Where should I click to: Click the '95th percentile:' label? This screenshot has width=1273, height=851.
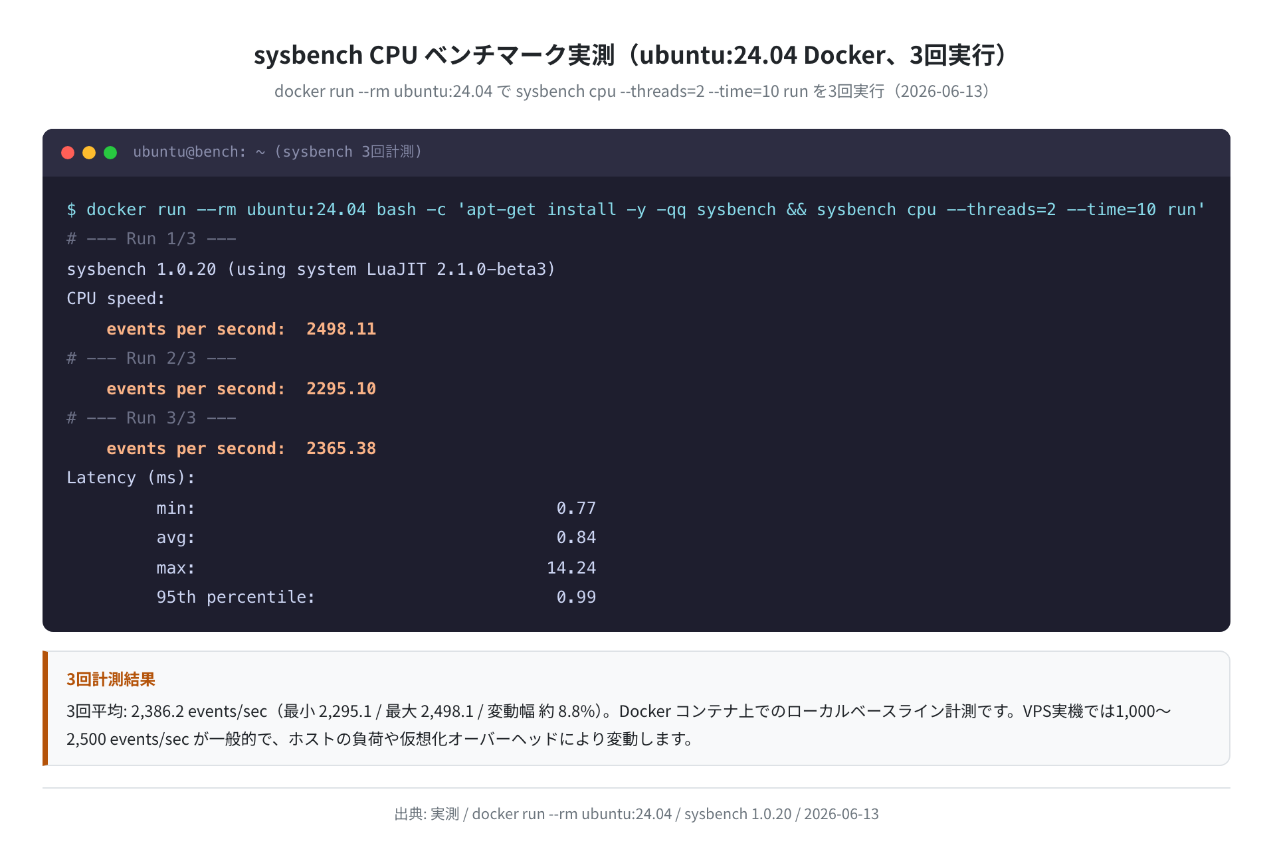point(235,597)
